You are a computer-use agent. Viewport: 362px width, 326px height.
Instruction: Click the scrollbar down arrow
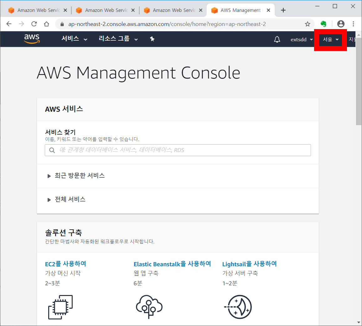359,323
